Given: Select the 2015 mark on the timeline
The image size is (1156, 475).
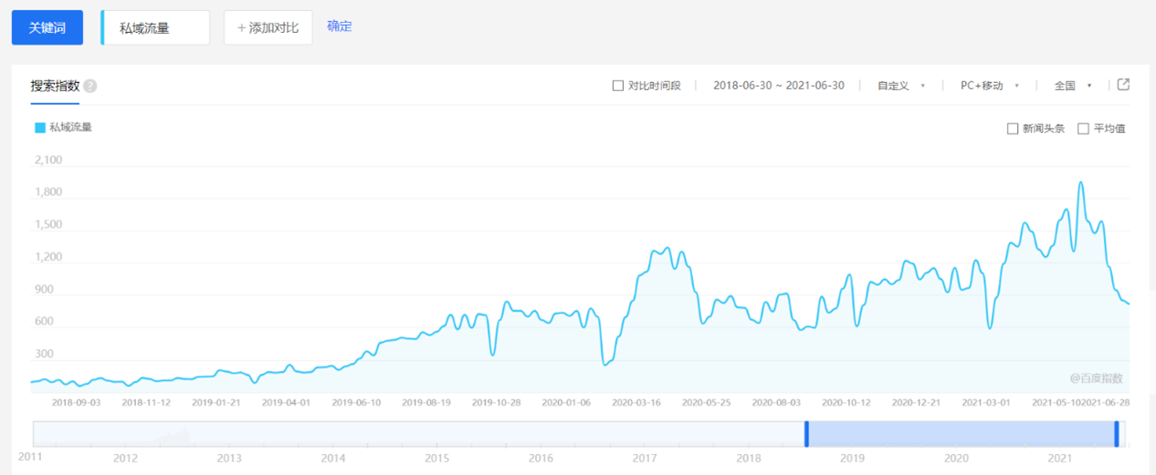Looking at the screenshot, I should [437, 458].
